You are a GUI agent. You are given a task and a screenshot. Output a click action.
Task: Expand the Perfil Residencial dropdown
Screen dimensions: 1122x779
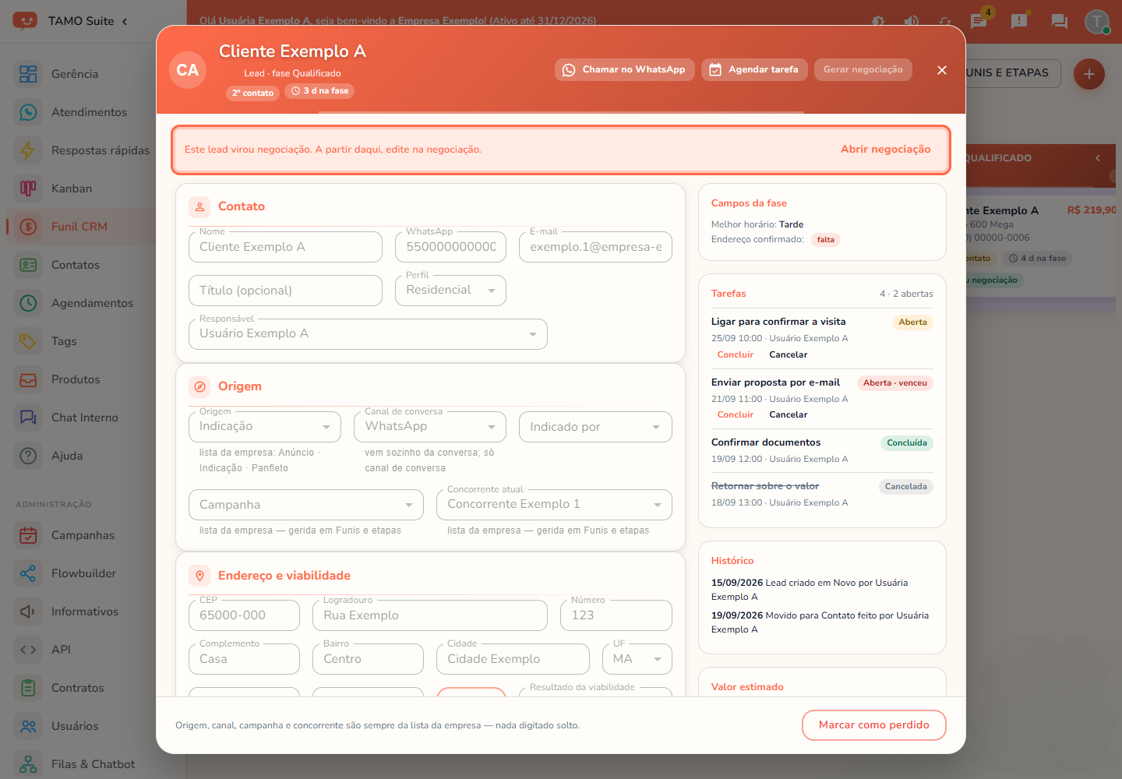click(x=450, y=291)
